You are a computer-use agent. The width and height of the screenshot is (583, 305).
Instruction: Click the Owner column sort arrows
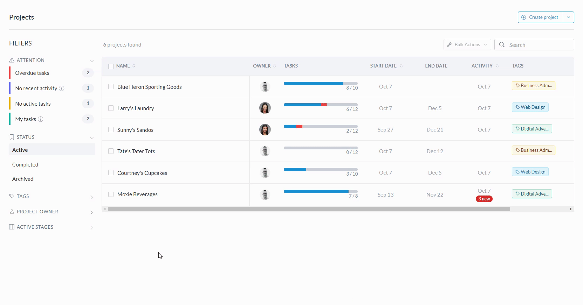pos(275,66)
